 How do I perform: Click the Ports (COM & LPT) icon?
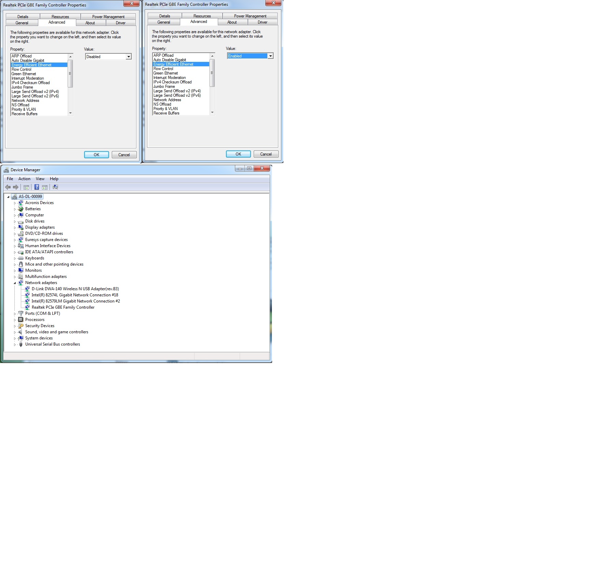click(21, 313)
